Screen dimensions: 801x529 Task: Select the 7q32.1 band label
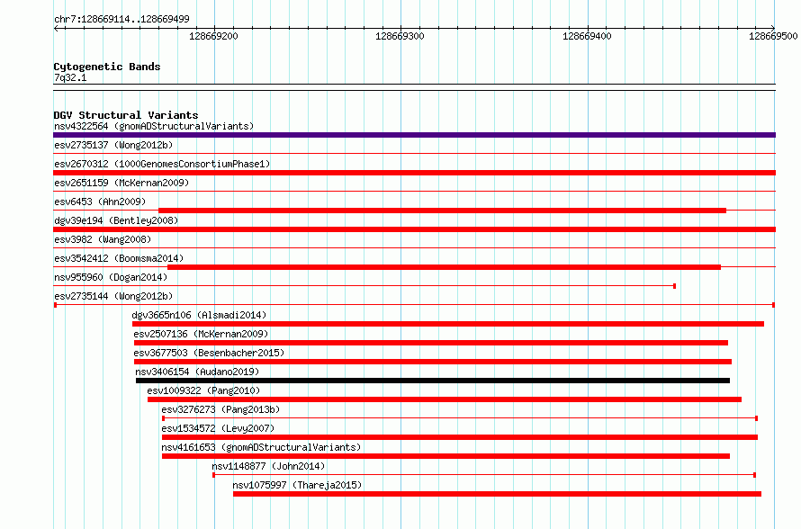(x=70, y=77)
